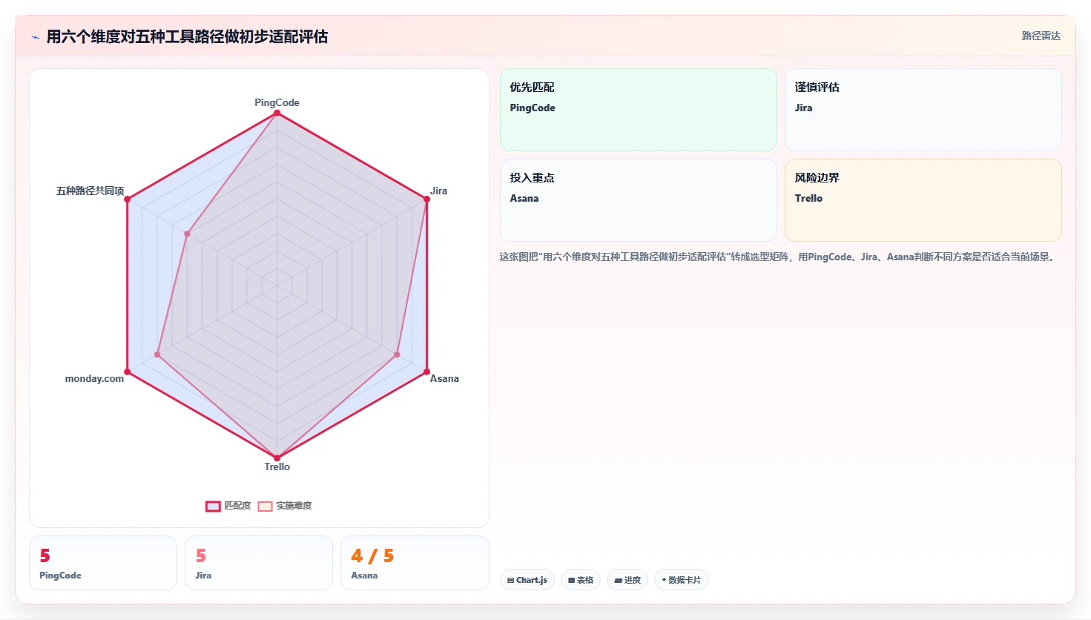This screenshot has width=1091, height=620.
Task: Toggle the 匹配度 legend series
Action: click(x=228, y=506)
